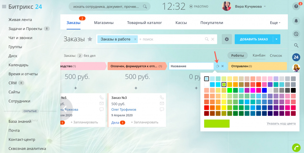Expand the Еще menu
The image size is (304, 153).
(x=275, y=23)
